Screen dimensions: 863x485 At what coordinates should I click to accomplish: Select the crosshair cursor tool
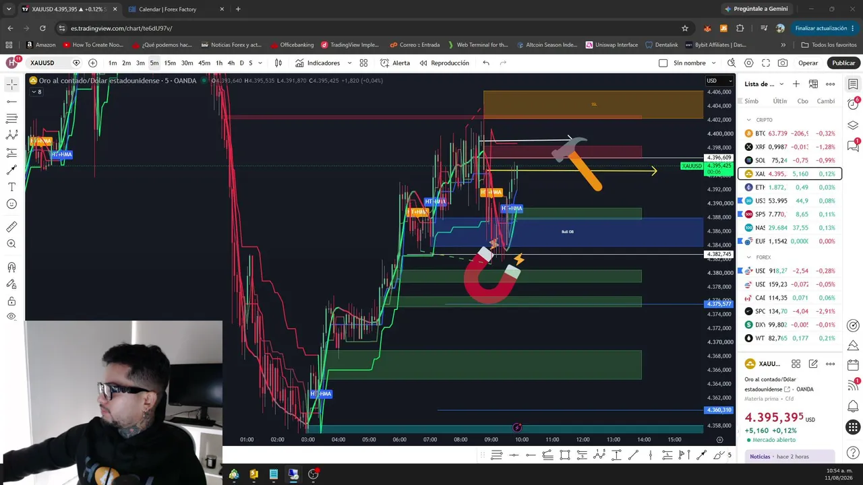point(11,84)
